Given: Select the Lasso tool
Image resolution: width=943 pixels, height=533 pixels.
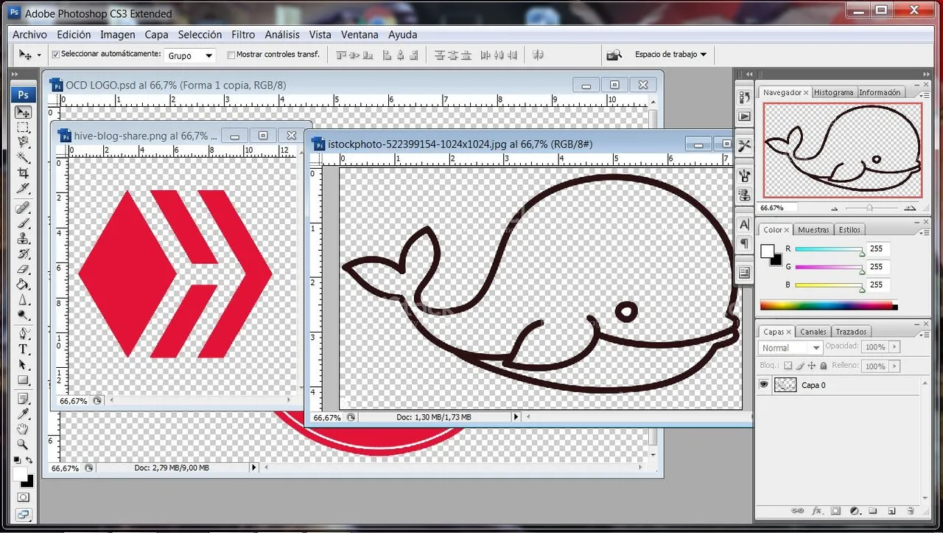Looking at the screenshot, I should tap(24, 142).
